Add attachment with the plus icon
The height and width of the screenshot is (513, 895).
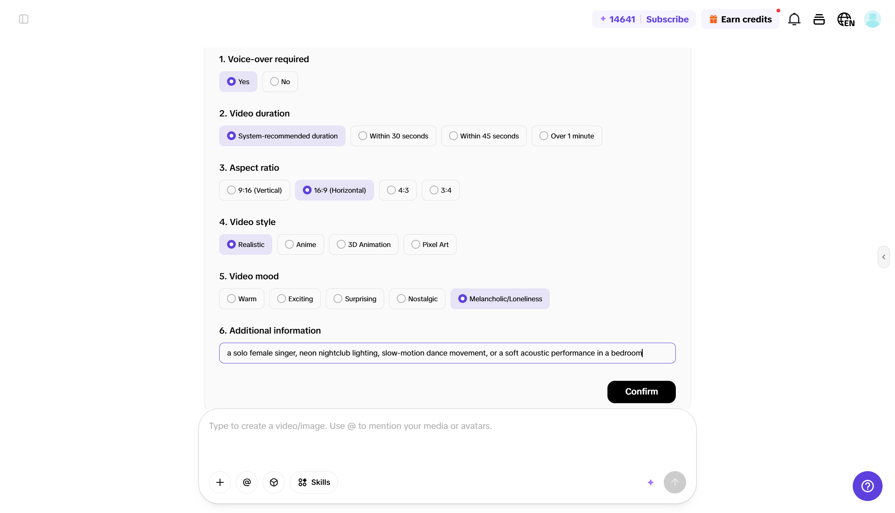tap(220, 482)
